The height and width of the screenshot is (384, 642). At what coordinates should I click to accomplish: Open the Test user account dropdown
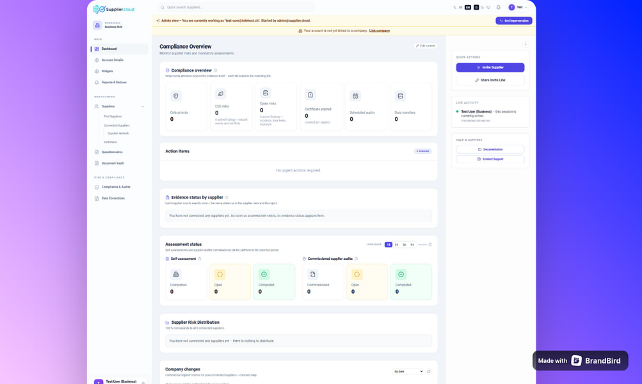(518, 8)
